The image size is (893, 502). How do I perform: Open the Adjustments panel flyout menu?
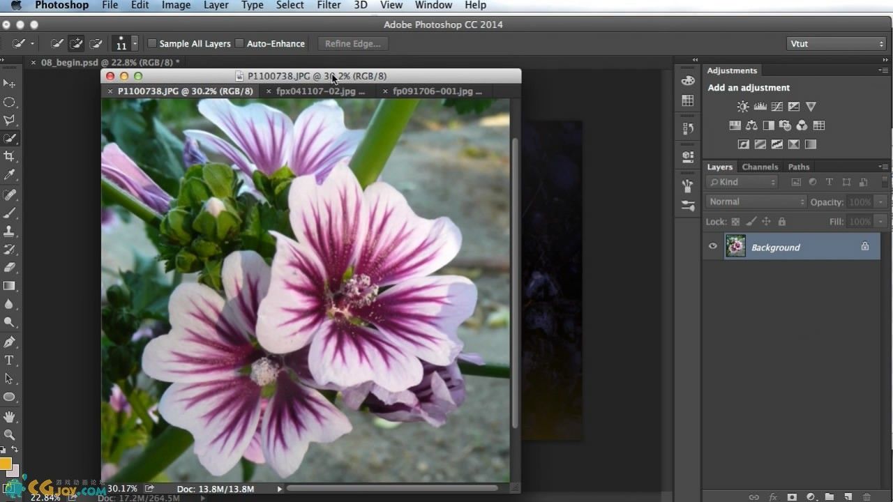point(883,70)
